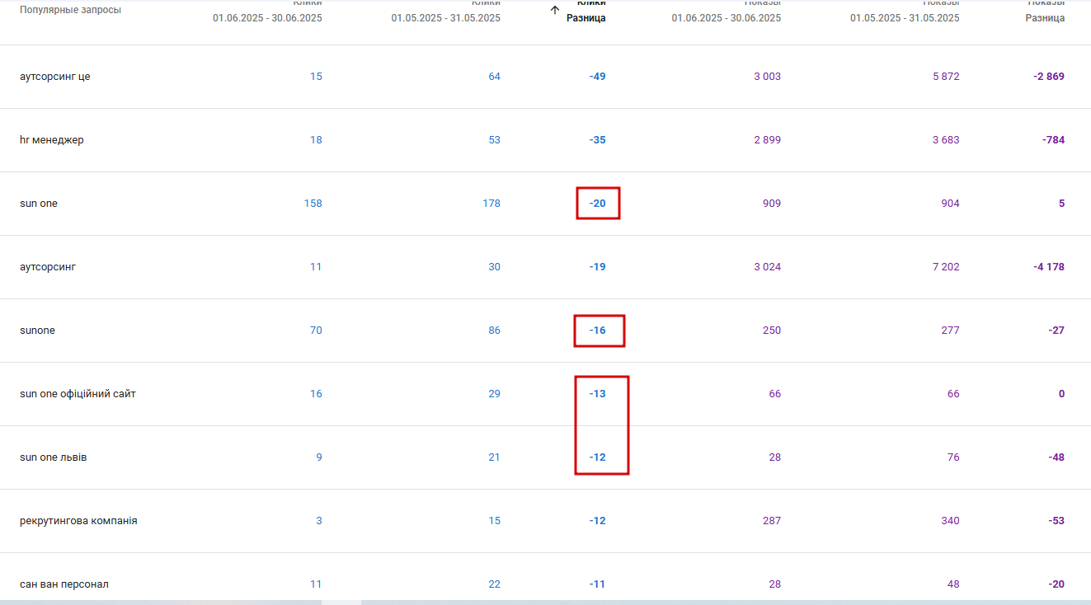Select the 287 impressions value

(772, 521)
